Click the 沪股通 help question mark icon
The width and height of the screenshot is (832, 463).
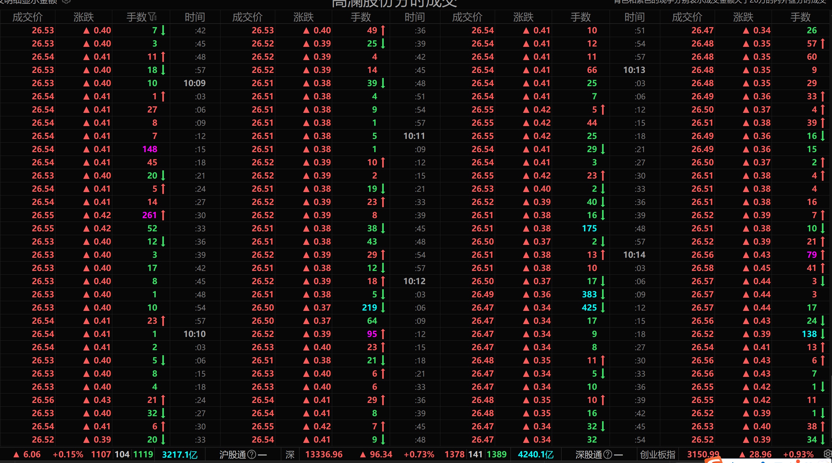click(x=252, y=454)
